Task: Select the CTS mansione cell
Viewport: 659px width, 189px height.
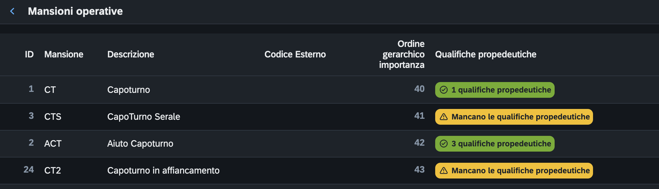Action: coord(53,117)
